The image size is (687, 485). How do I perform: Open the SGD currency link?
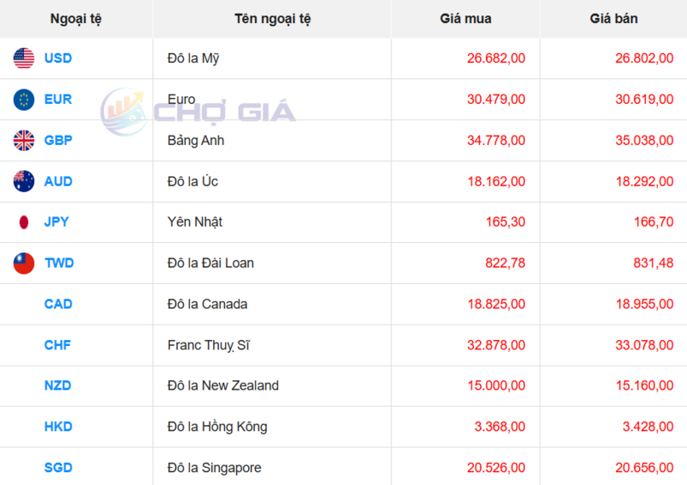(x=58, y=468)
